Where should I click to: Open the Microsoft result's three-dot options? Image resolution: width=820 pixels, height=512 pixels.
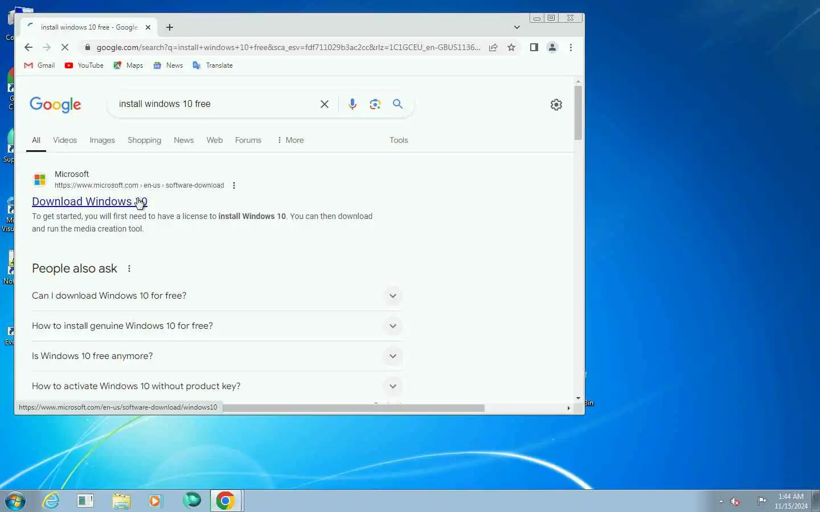click(234, 185)
